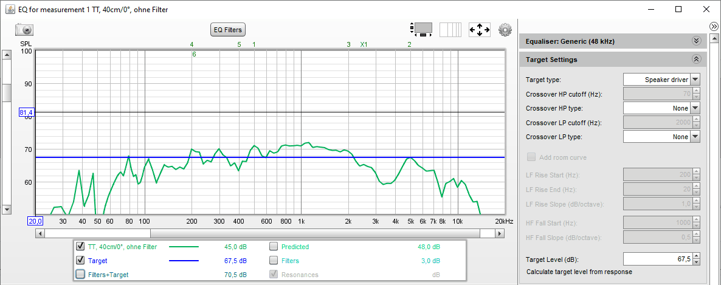Click filter marker 6 near 200 Hz

click(x=194, y=54)
